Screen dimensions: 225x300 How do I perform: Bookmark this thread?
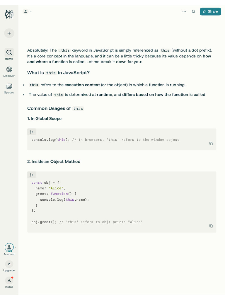pyautogui.click(x=193, y=11)
